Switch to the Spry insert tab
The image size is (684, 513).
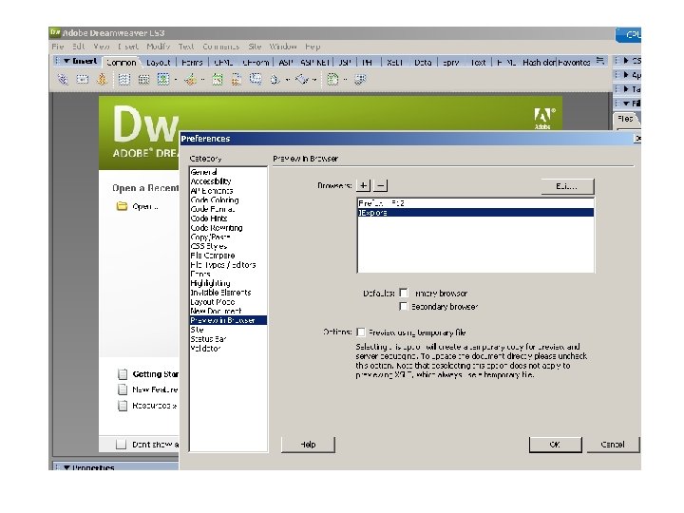point(450,63)
